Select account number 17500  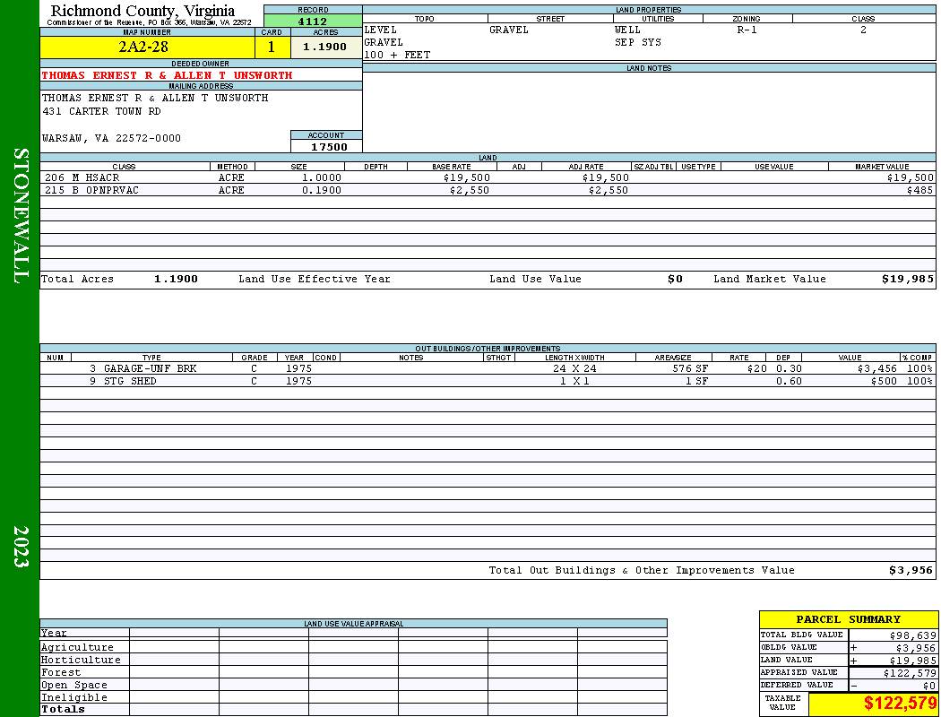pos(329,147)
